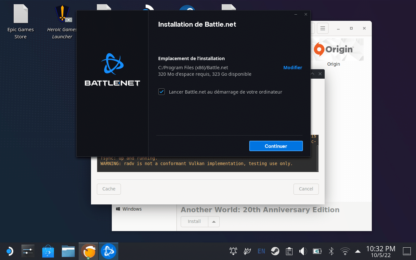Open notifications bell in system tray
This screenshot has width=416, height=260.
pyautogui.click(x=233, y=251)
